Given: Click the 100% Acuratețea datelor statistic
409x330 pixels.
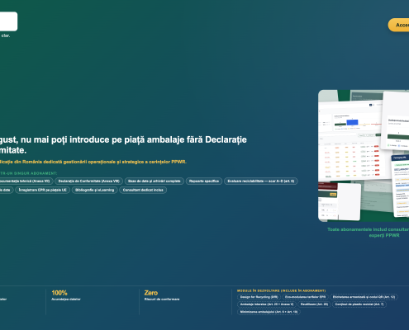Looking at the screenshot, I should pos(66,295).
